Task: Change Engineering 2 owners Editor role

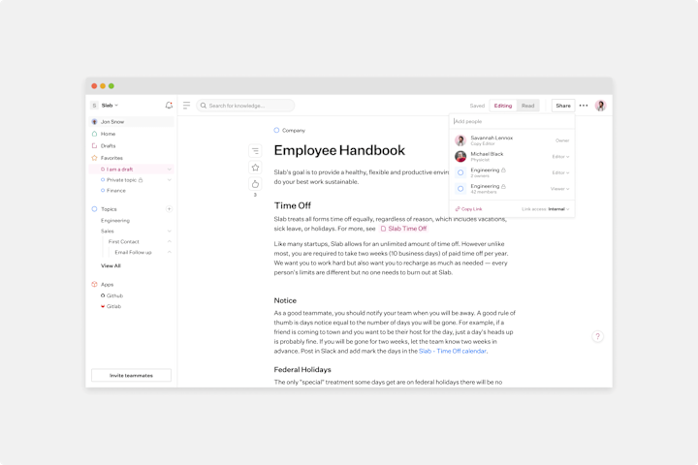Action: click(560, 172)
